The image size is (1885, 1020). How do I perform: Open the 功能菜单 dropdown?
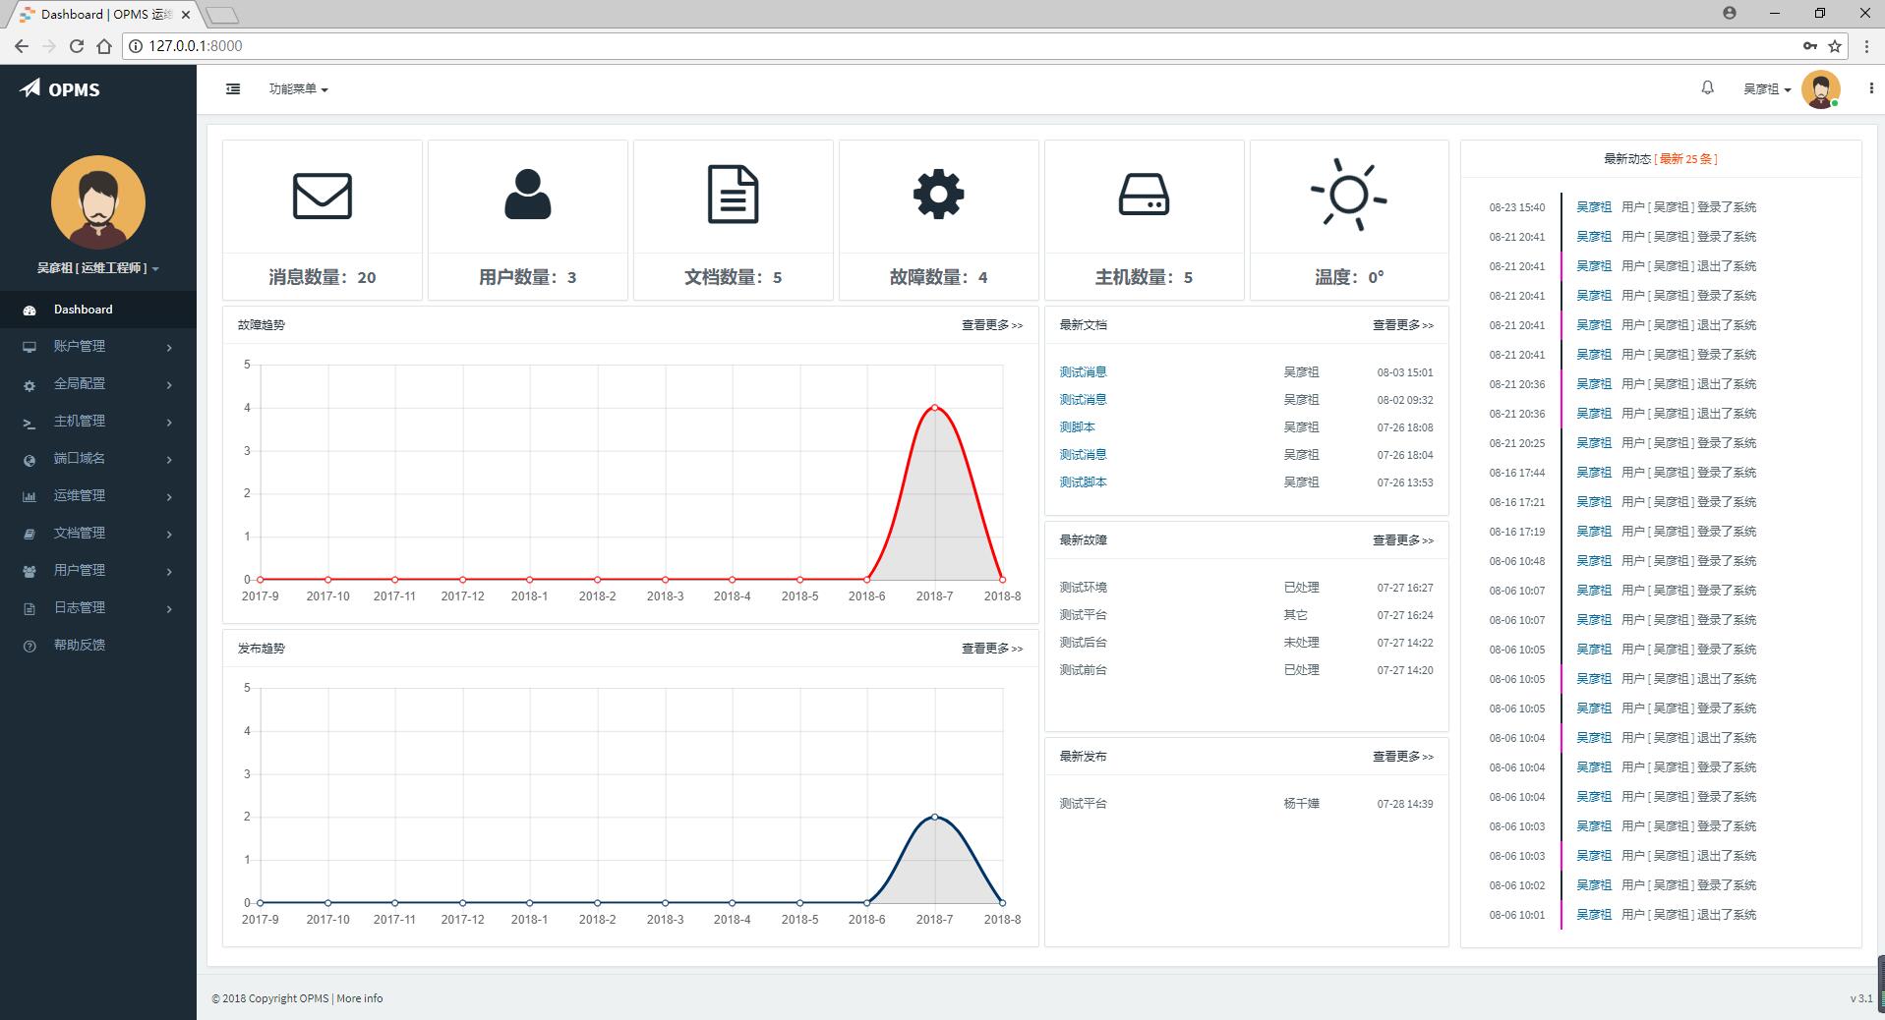(298, 88)
